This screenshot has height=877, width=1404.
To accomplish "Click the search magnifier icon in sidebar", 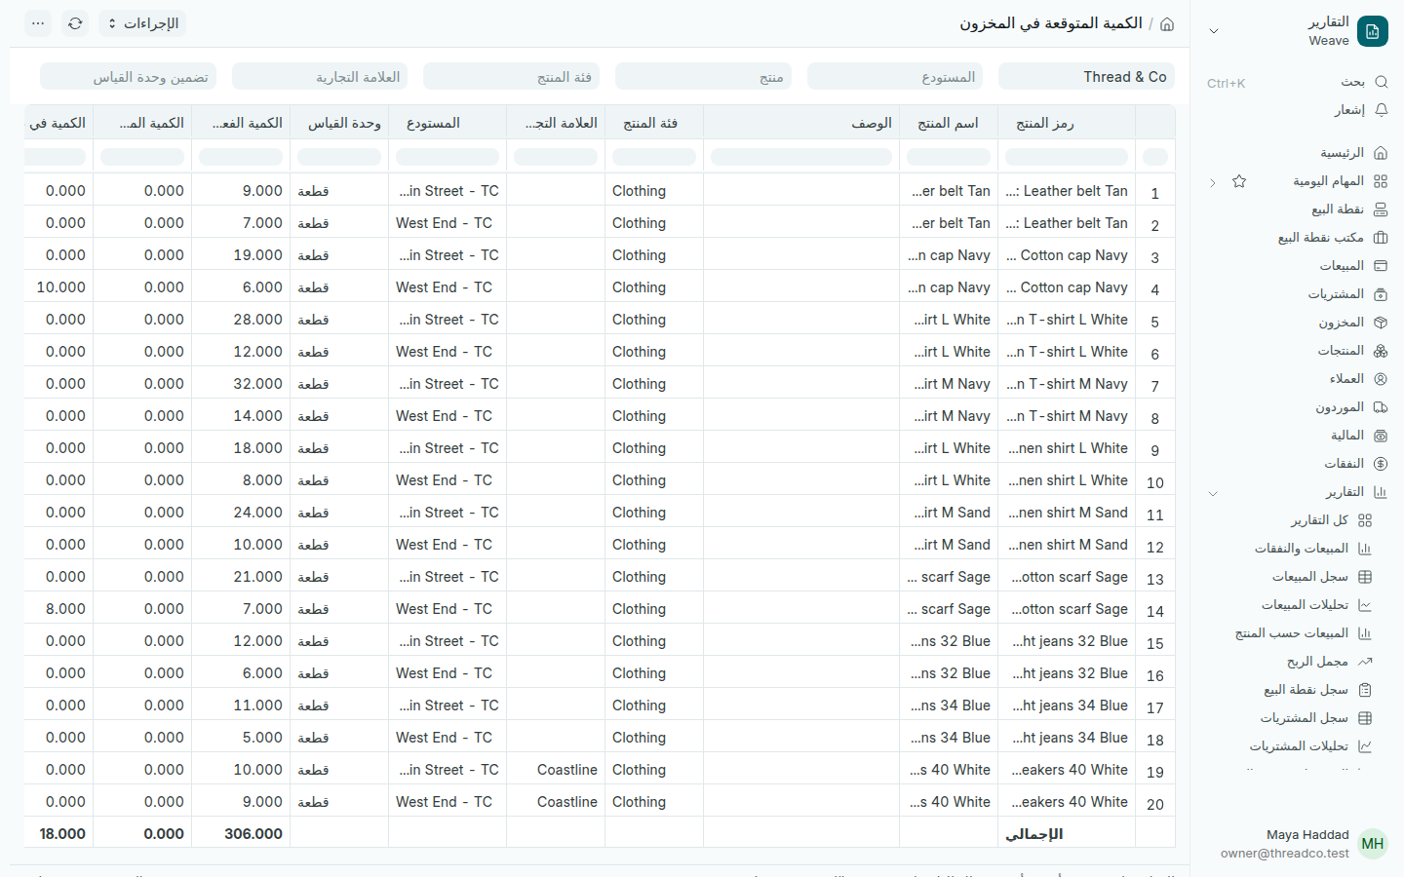I will [1381, 82].
